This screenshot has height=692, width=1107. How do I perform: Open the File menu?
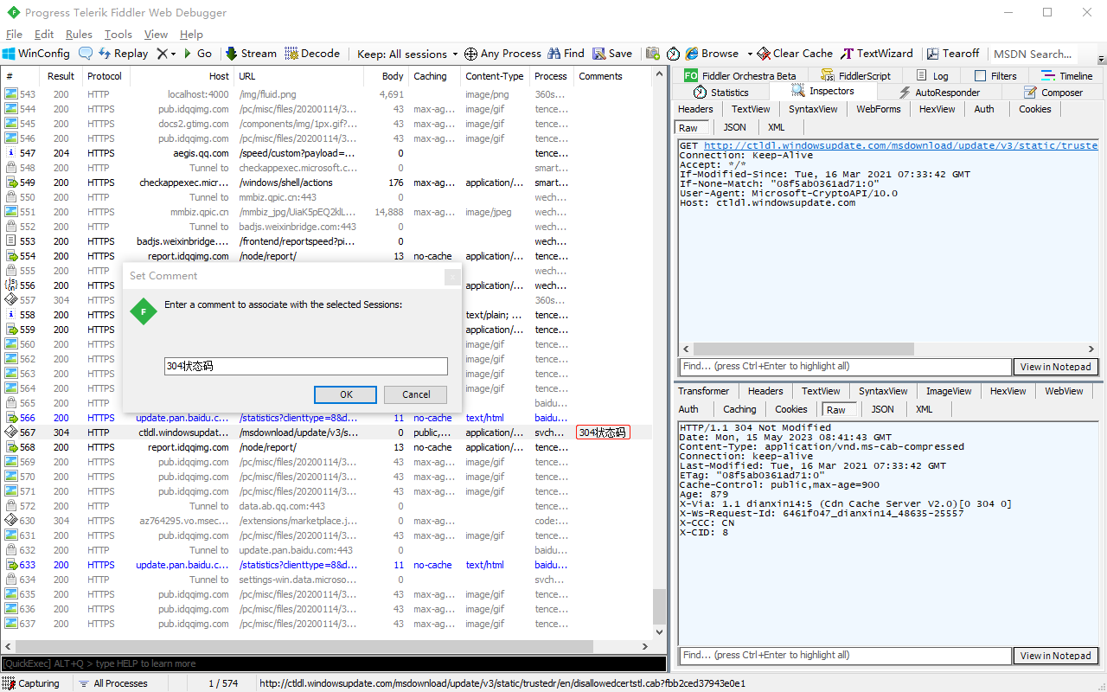coord(14,35)
